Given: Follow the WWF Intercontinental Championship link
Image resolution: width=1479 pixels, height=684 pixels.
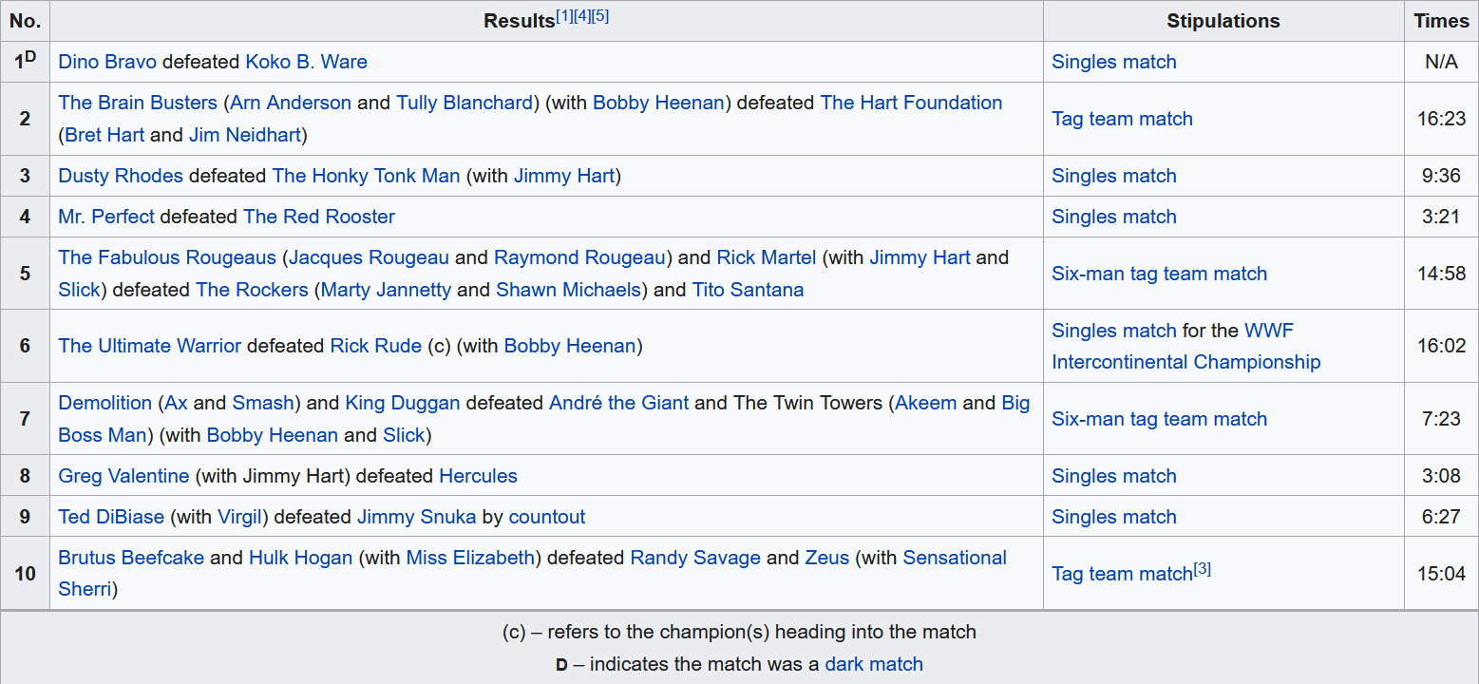Looking at the screenshot, I should click(1185, 362).
